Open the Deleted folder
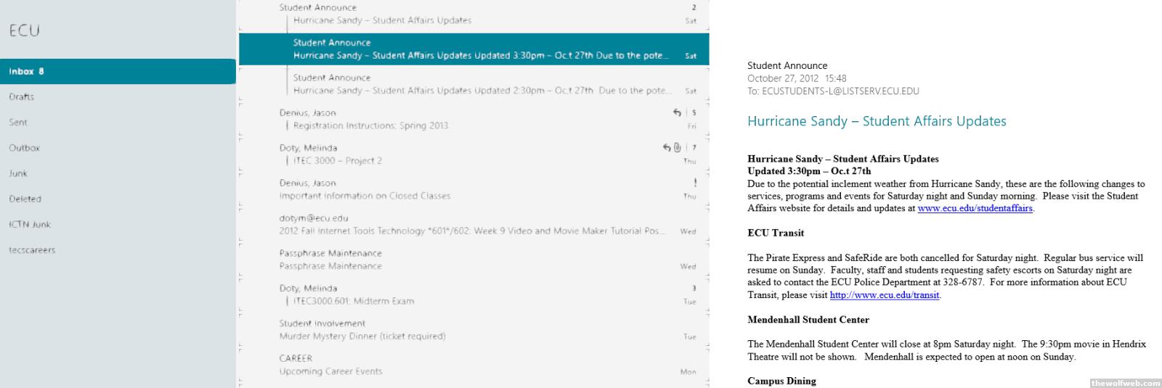1162x388 pixels. click(x=25, y=199)
